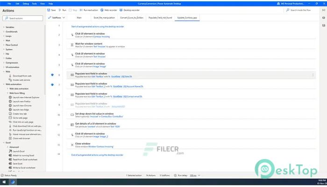Run the flow
The image size is (327, 187).
[x=62, y=10]
